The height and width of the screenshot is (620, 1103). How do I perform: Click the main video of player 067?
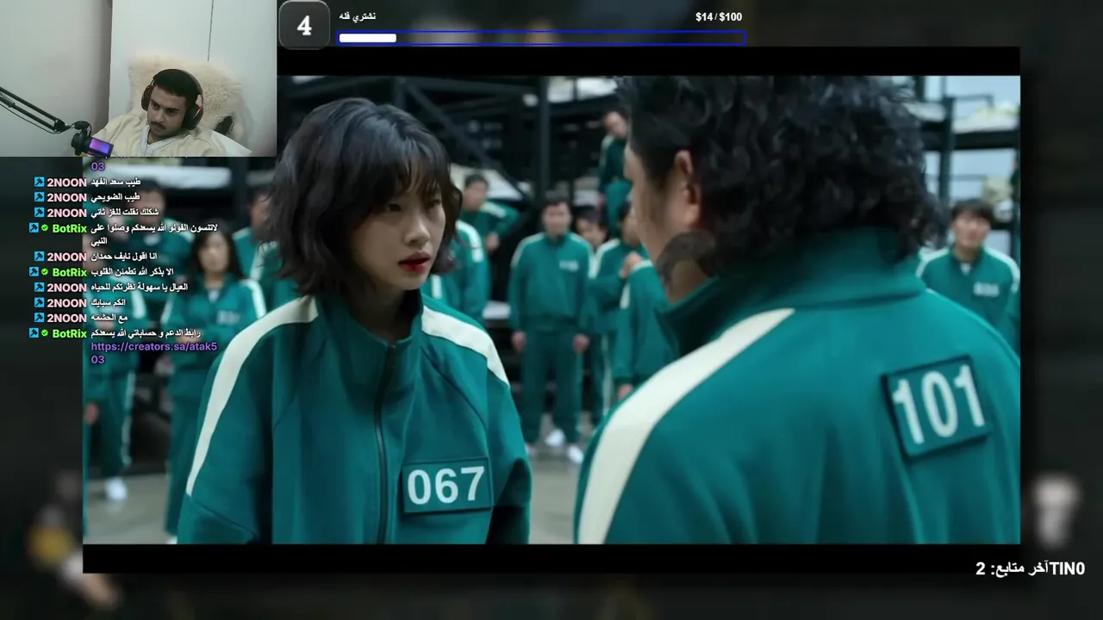551,310
